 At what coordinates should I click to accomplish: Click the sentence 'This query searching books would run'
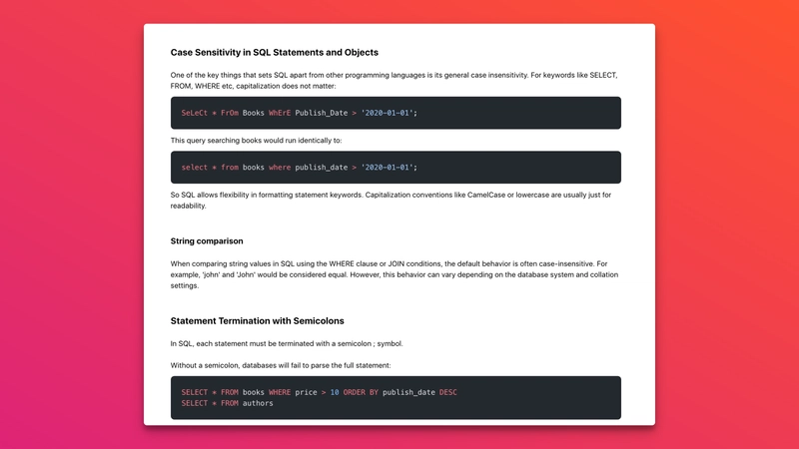coord(256,141)
